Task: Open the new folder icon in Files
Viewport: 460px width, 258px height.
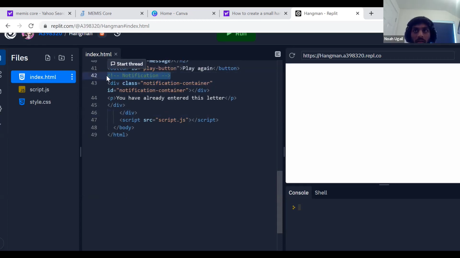Action: tap(62, 58)
